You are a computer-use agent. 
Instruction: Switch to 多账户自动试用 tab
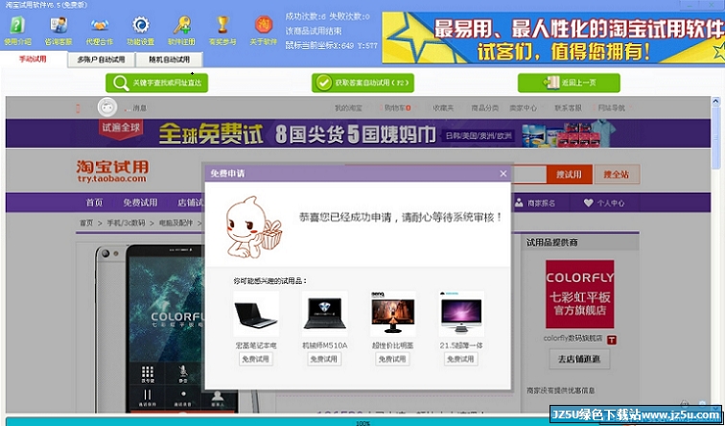click(x=102, y=59)
